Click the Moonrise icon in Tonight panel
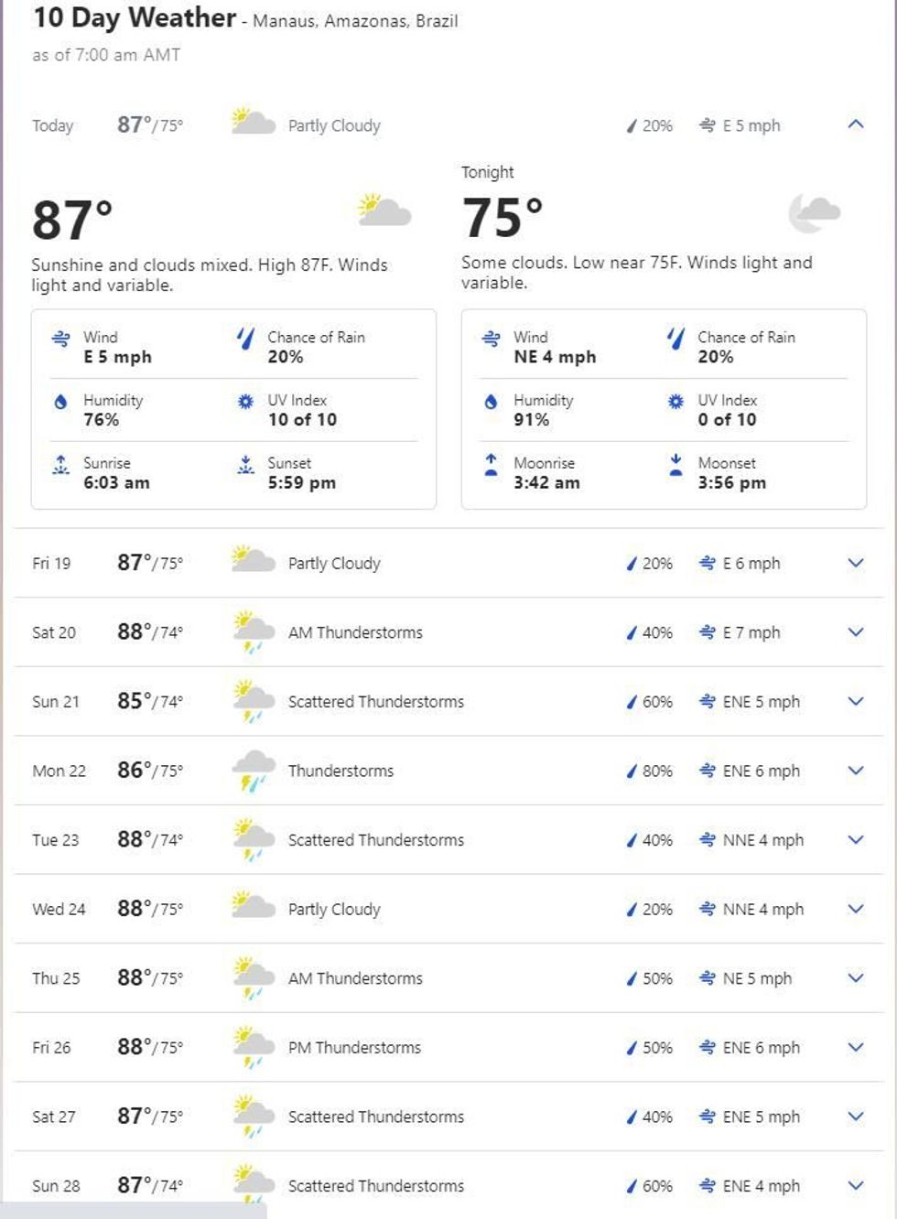897x1219 pixels. 491,466
